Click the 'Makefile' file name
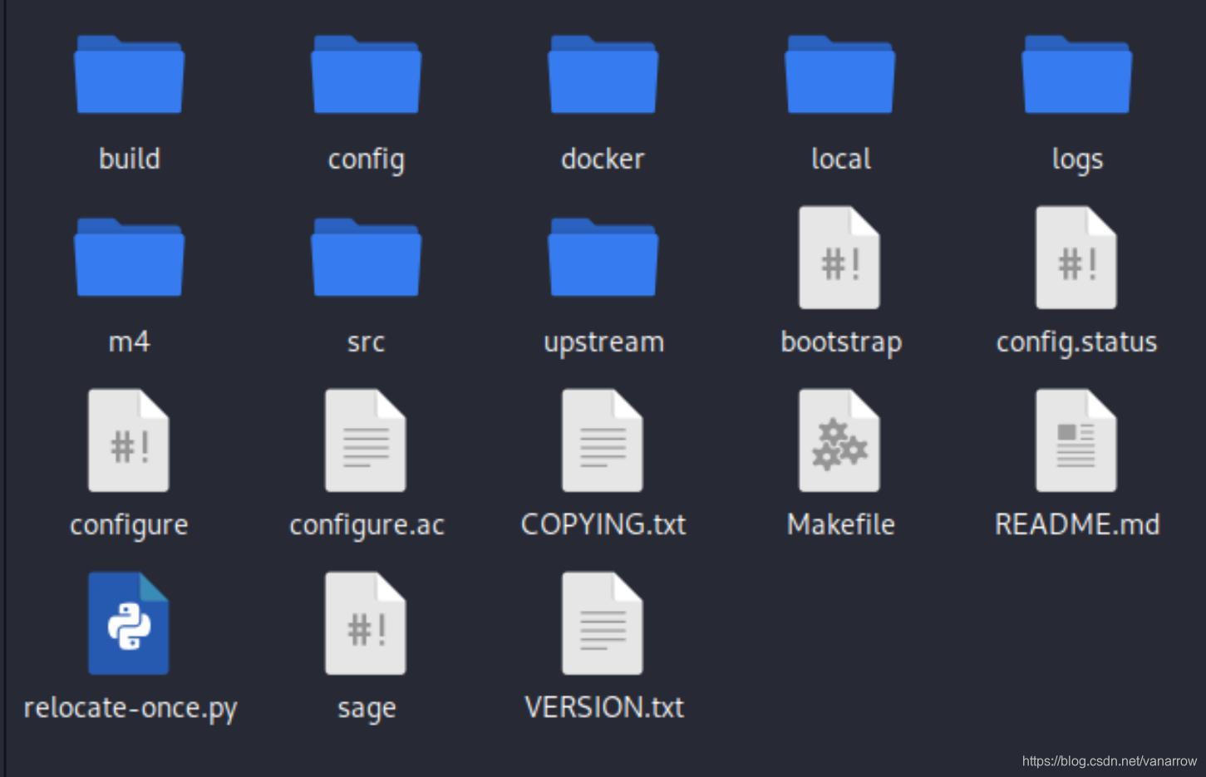The width and height of the screenshot is (1206, 777). click(841, 524)
